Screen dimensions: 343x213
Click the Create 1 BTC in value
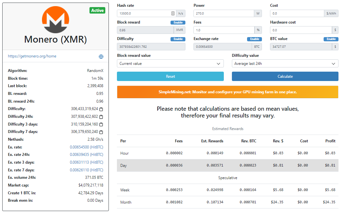click(x=90, y=193)
